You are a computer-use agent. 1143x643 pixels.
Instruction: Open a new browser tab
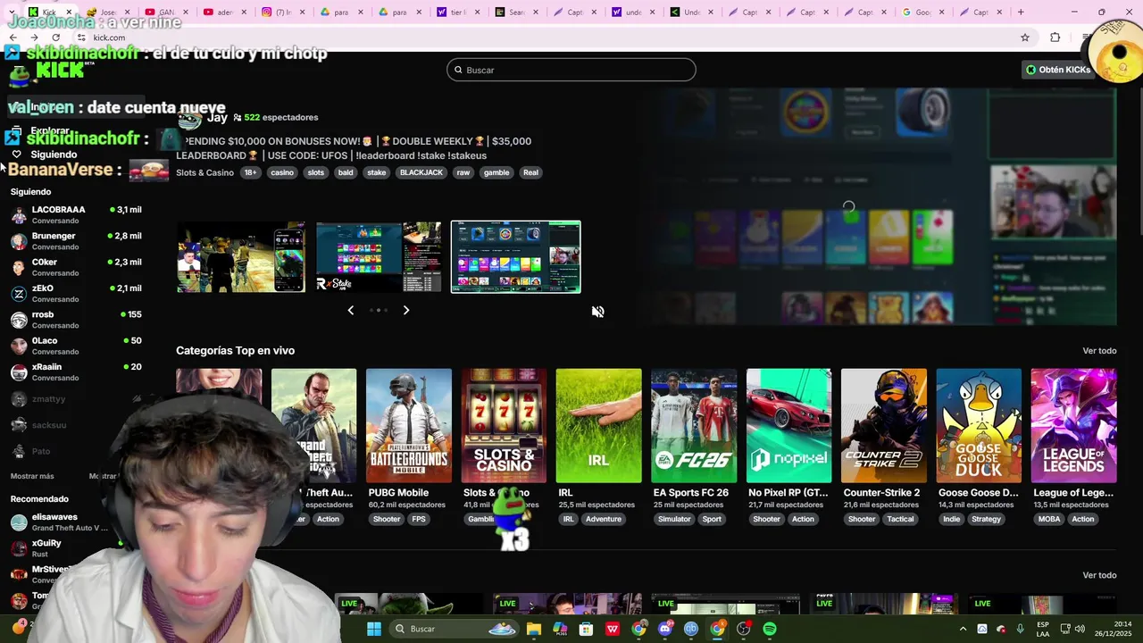(1021, 13)
